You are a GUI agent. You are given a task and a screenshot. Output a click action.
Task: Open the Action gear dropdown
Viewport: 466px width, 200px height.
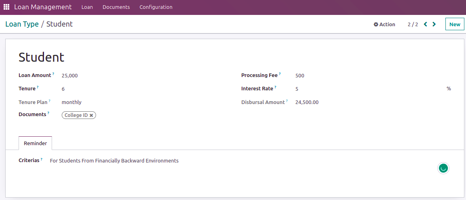tap(384, 24)
